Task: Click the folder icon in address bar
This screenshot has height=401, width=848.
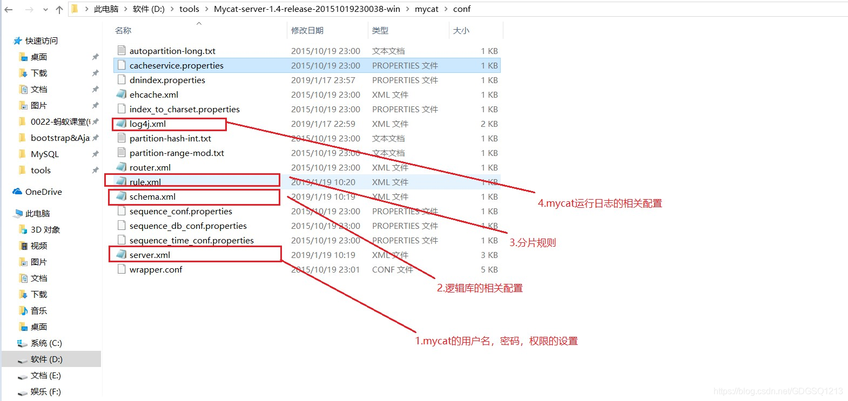Action: 75,9
